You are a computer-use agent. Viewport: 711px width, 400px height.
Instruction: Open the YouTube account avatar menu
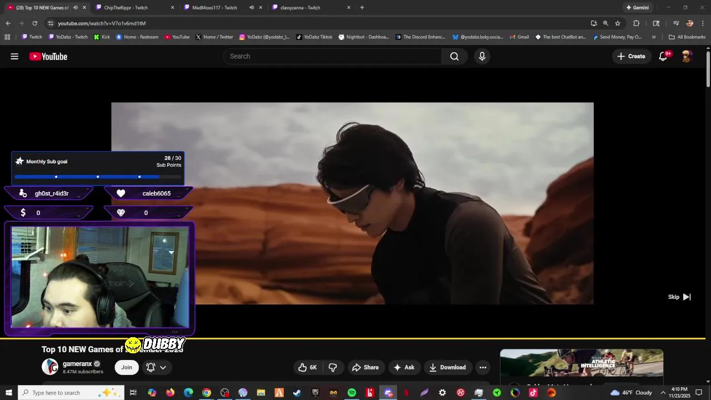(687, 56)
